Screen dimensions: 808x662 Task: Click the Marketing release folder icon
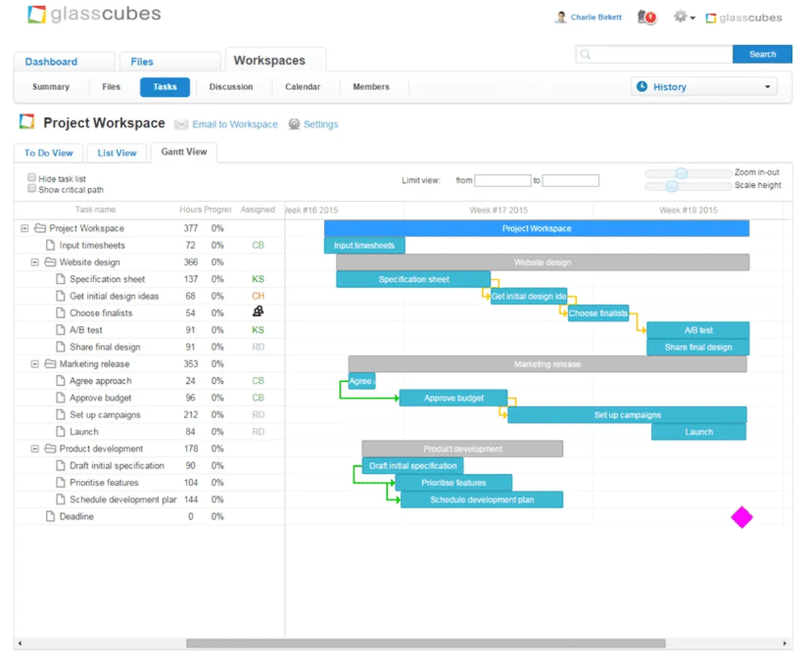coord(49,364)
